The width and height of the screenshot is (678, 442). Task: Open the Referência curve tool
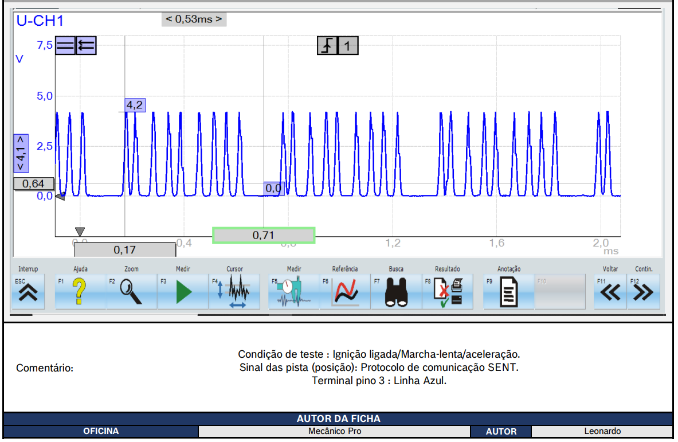point(345,292)
